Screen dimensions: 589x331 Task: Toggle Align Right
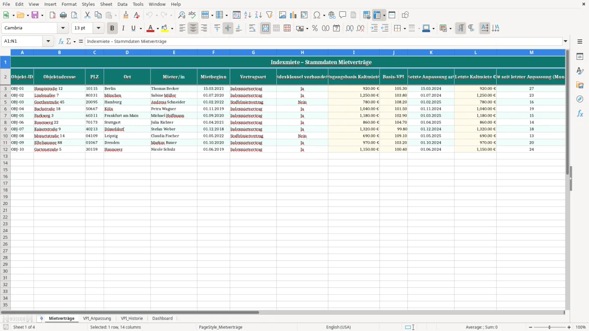click(204, 28)
